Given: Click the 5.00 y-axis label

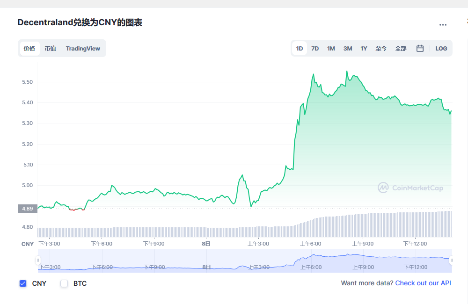Looking at the screenshot, I should pyautogui.click(x=28, y=185).
